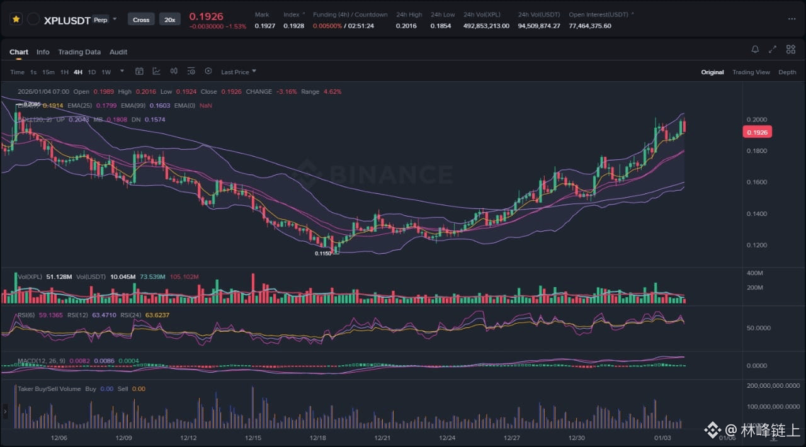The height and width of the screenshot is (447, 806).
Task: Open the three-dot more menu
Action: (792, 20)
